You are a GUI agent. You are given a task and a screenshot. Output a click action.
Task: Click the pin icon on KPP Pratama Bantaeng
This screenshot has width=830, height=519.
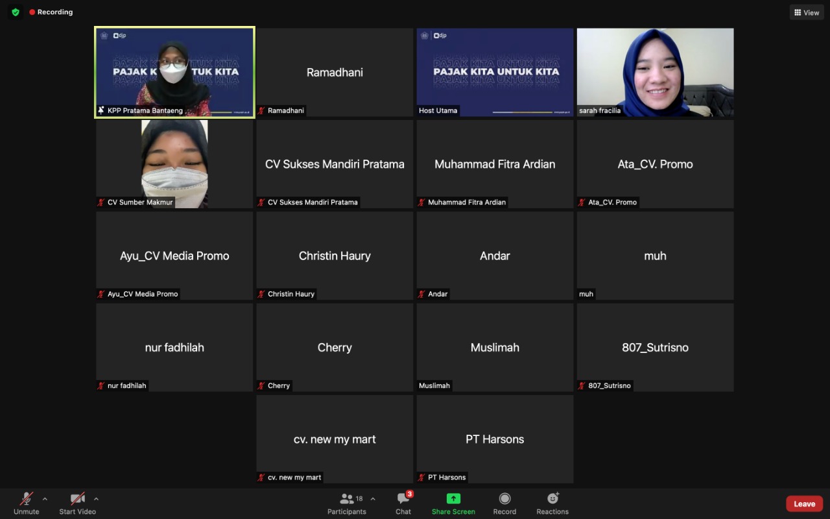pyautogui.click(x=101, y=110)
